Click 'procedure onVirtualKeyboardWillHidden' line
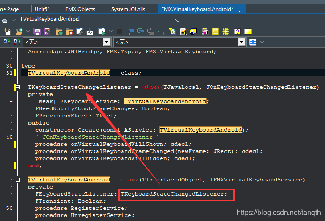The image size is (325, 221). (x=115, y=158)
